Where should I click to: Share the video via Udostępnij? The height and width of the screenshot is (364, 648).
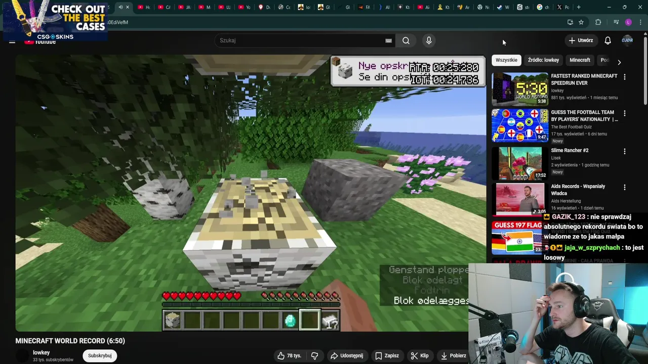(347, 355)
